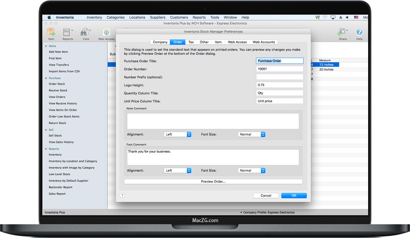Screen dimensions: 410x238
Task: Select the View binoculars toolbar icon
Action: coord(85,32)
